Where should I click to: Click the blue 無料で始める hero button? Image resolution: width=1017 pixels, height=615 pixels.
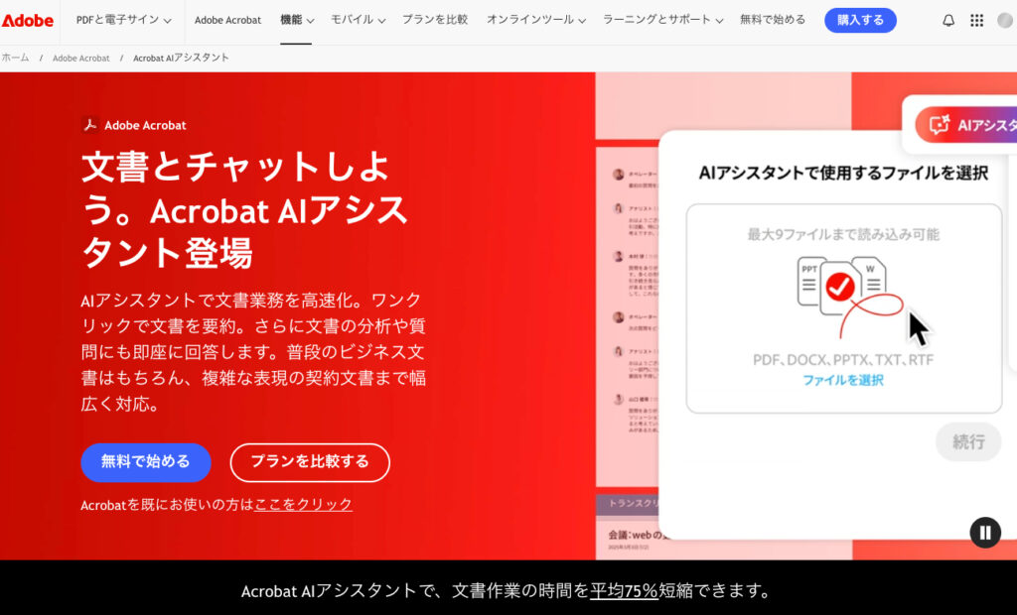145,462
